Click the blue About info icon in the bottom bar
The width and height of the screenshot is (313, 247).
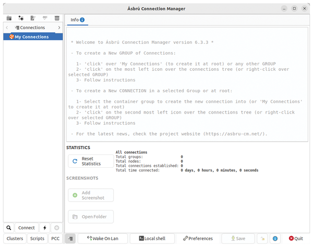coord(275,239)
